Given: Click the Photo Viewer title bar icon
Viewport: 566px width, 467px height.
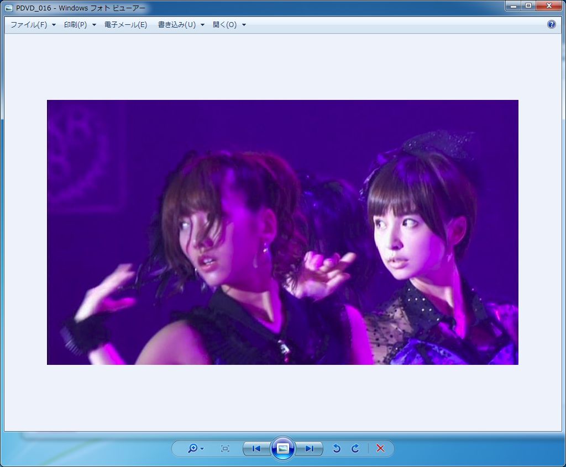Looking at the screenshot, I should click(9, 8).
